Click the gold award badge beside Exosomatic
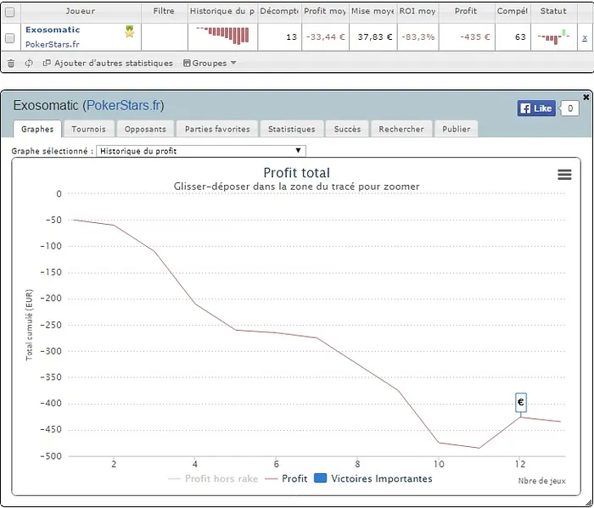 click(x=130, y=31)
